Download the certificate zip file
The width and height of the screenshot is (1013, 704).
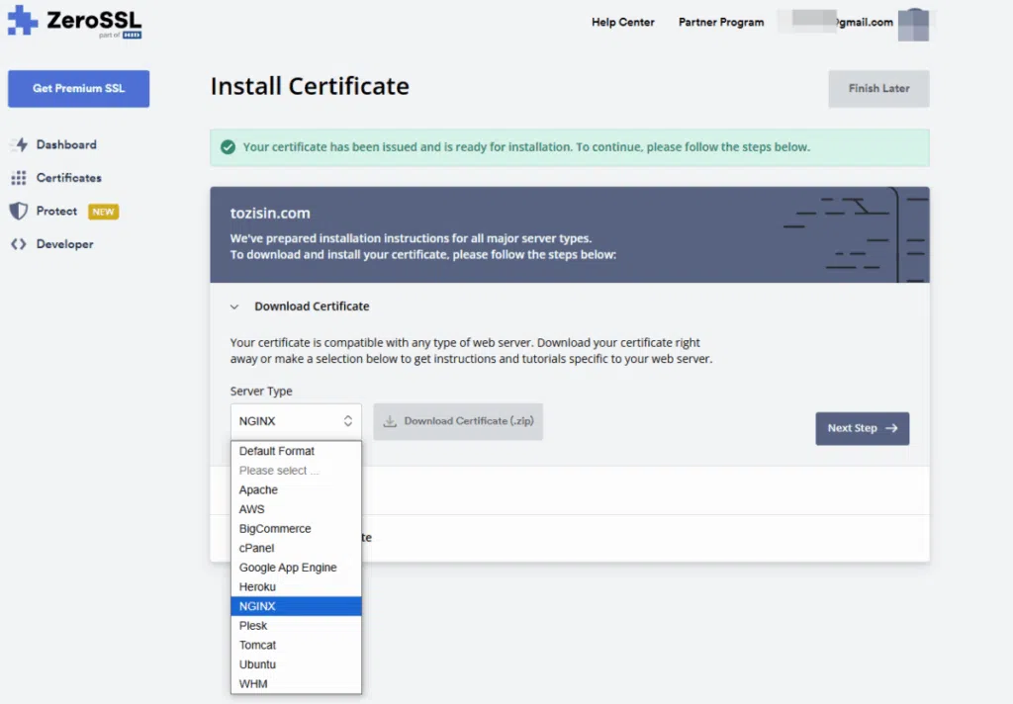click(458, 421)
